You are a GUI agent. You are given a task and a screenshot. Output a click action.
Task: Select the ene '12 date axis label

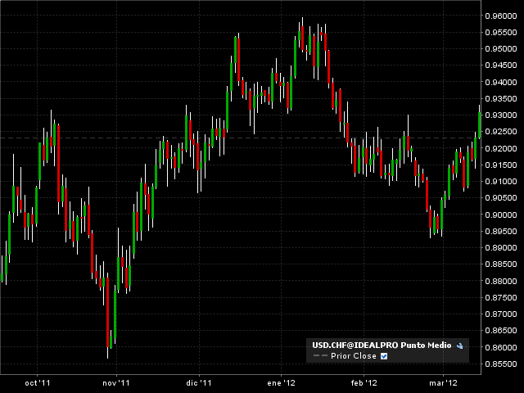tap(282, 383)
